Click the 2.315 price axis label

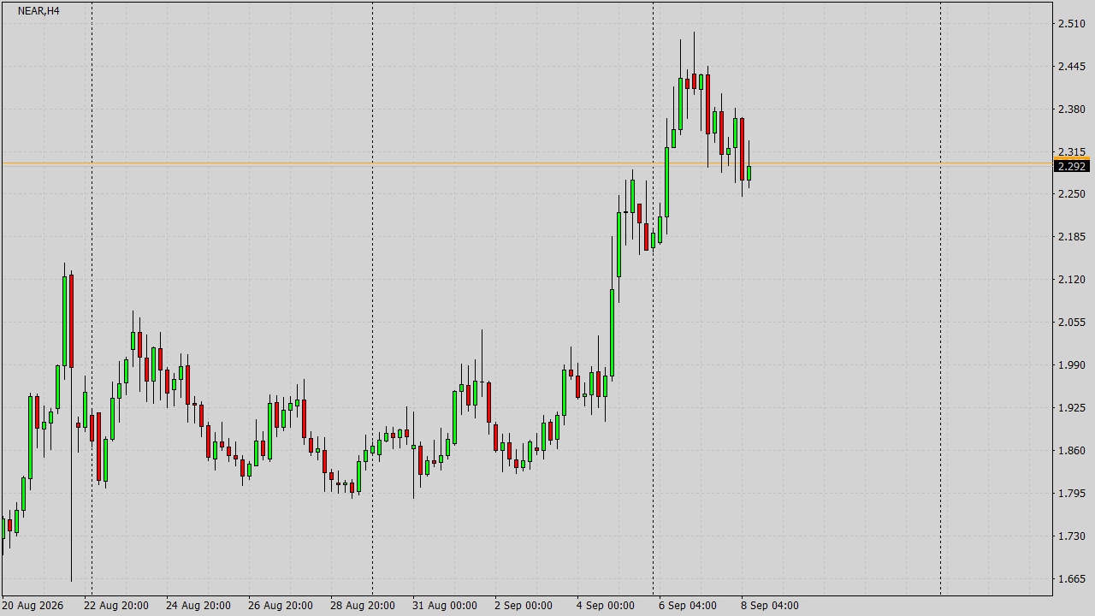click(x=1071, y=151)
